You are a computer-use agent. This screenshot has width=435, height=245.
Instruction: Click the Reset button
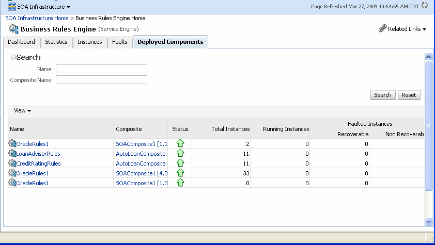tap(409, 95)
